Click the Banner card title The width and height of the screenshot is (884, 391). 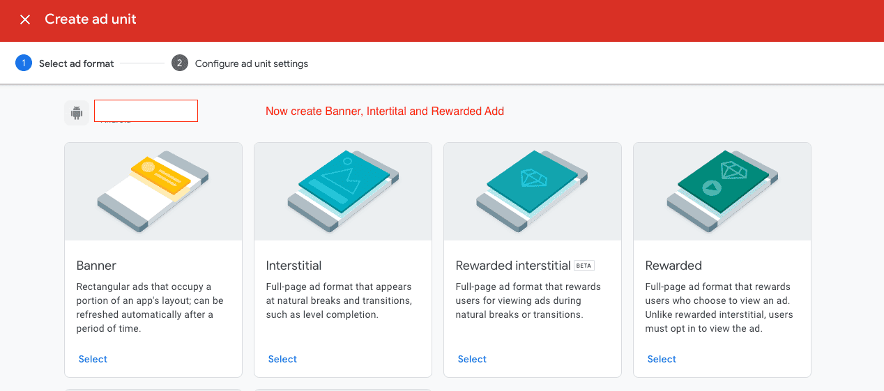coord(96,266)
